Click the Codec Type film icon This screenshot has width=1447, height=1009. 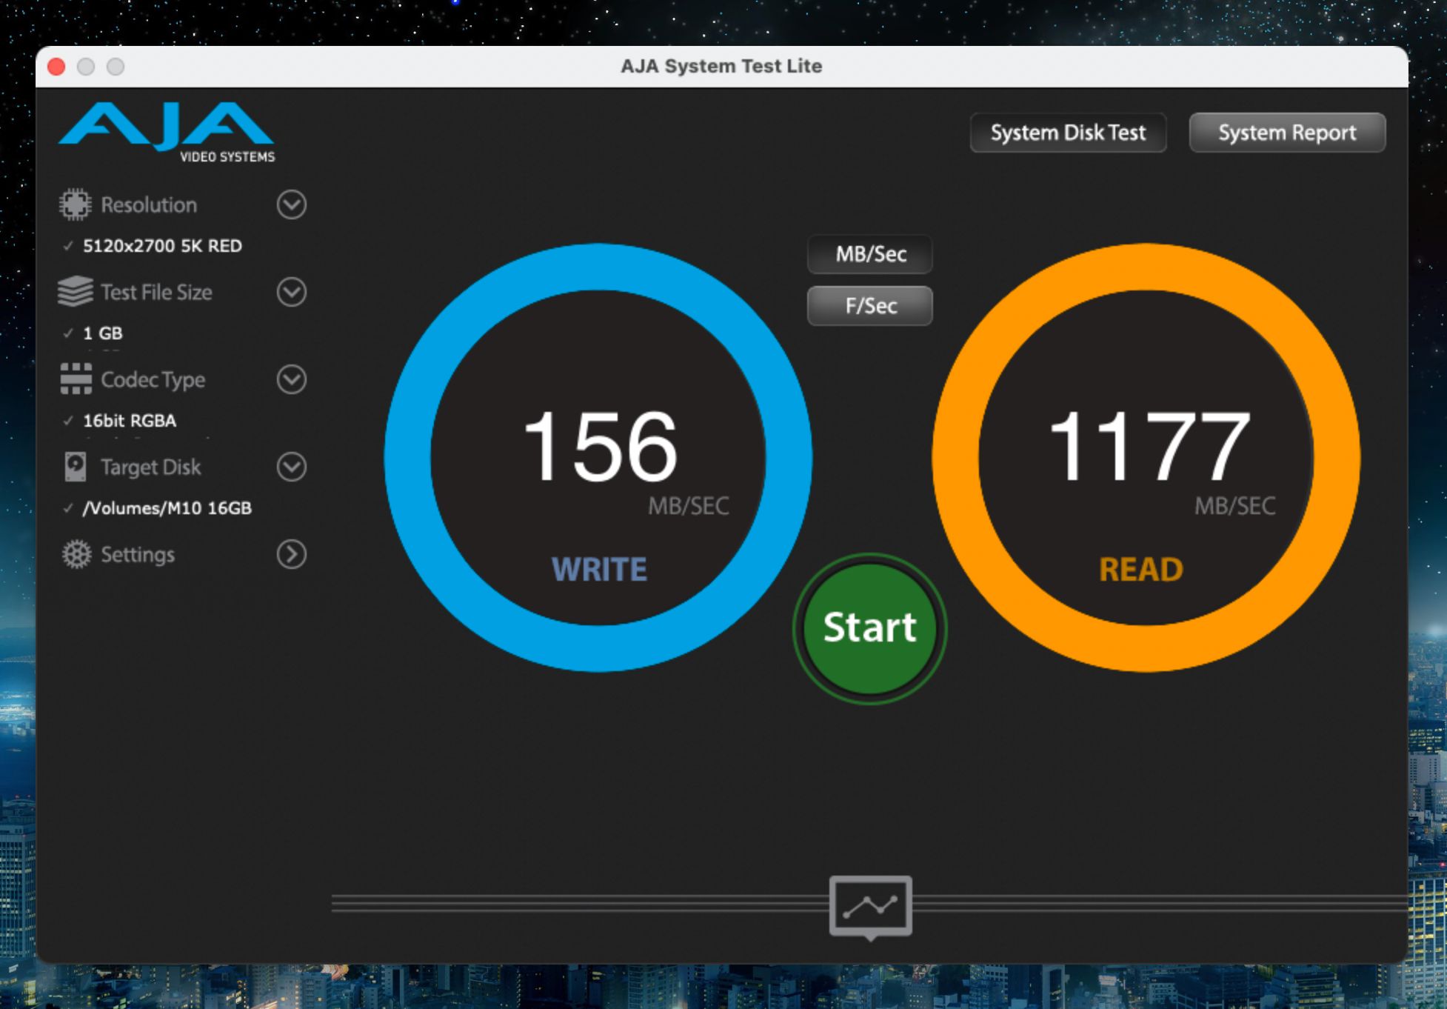click(76, 379)
